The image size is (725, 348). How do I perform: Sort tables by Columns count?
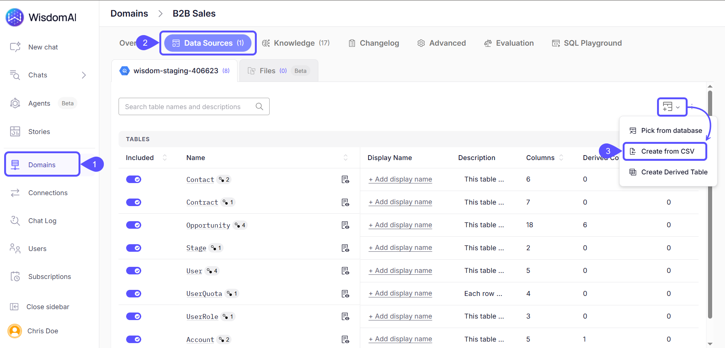click(561, 157)
